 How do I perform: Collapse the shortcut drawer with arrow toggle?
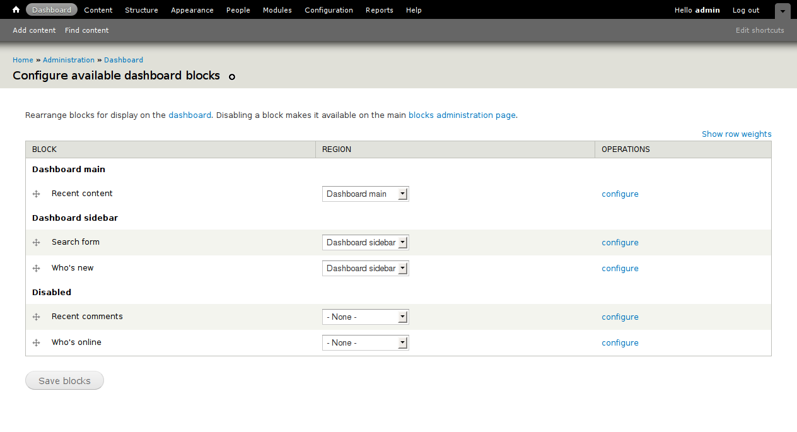coord(782,11)
